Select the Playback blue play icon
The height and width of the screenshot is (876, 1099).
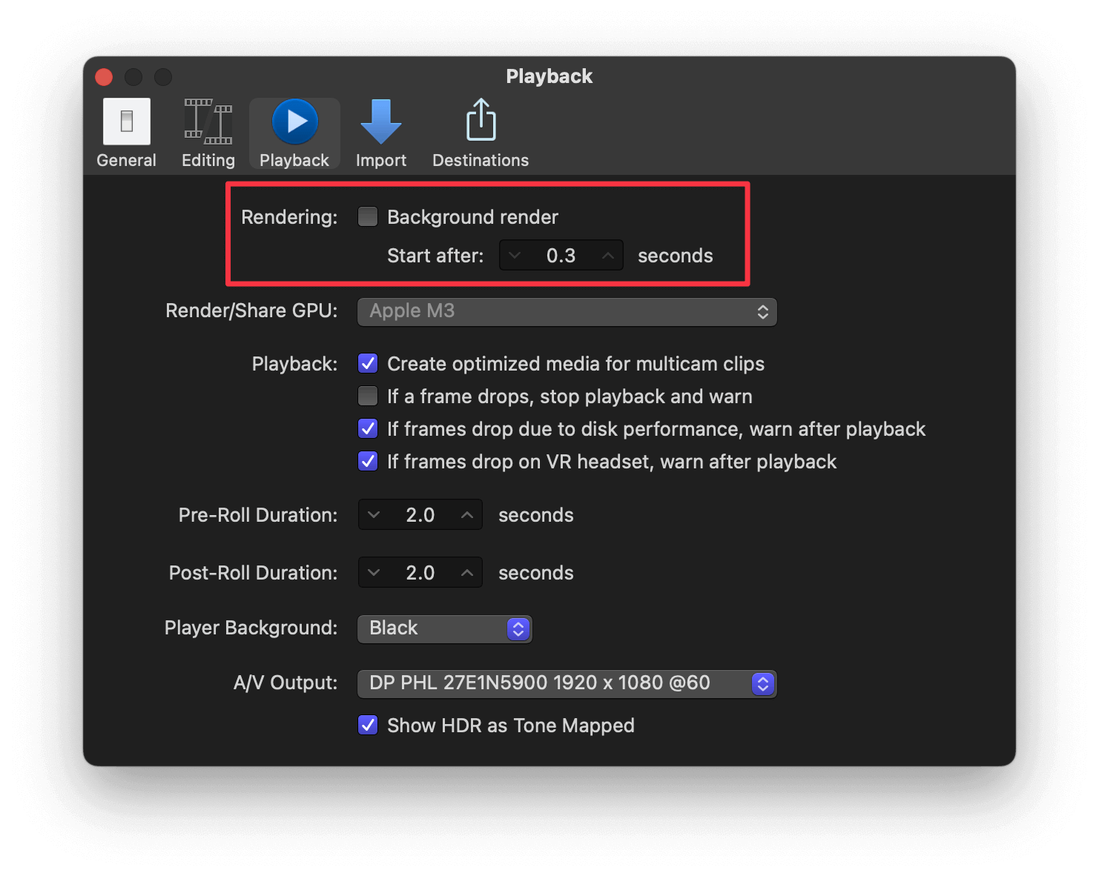pos(294,122)
